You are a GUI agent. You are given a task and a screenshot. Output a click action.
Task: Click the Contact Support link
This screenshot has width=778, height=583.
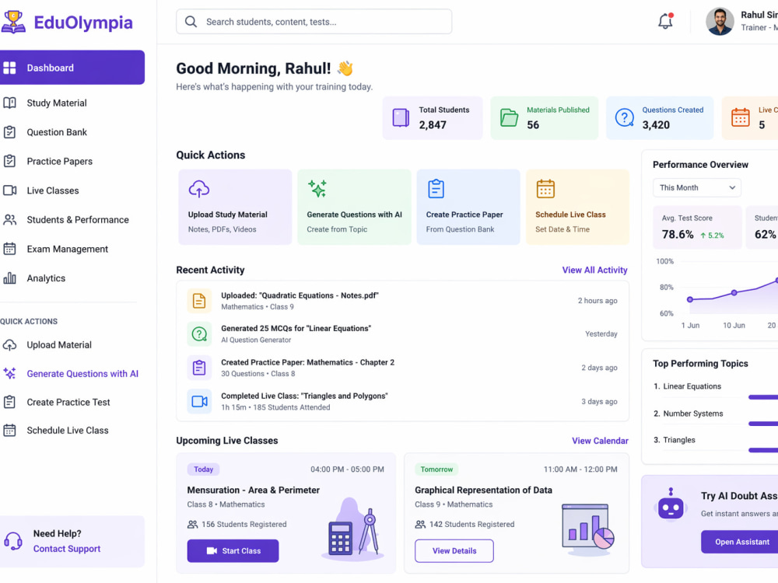(66, 549)
